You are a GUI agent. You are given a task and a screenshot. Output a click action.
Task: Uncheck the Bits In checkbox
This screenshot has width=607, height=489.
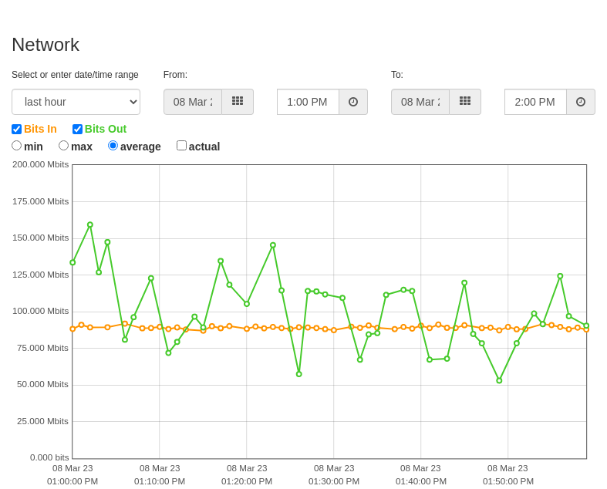[x=17, y=129]
